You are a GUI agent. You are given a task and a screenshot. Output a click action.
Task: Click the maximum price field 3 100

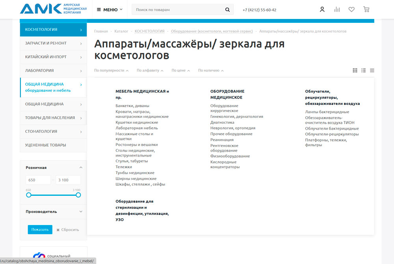68,180
